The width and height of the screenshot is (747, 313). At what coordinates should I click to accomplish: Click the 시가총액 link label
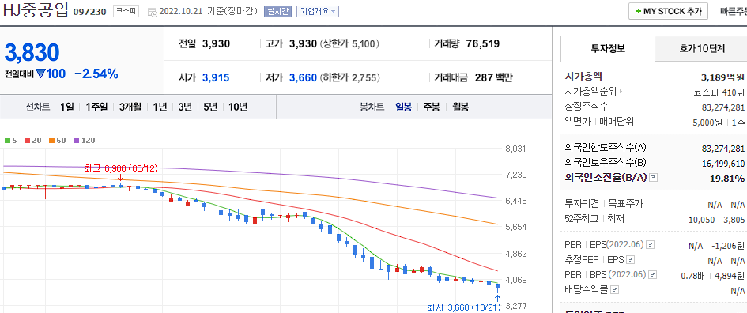[x=583, y=76]
